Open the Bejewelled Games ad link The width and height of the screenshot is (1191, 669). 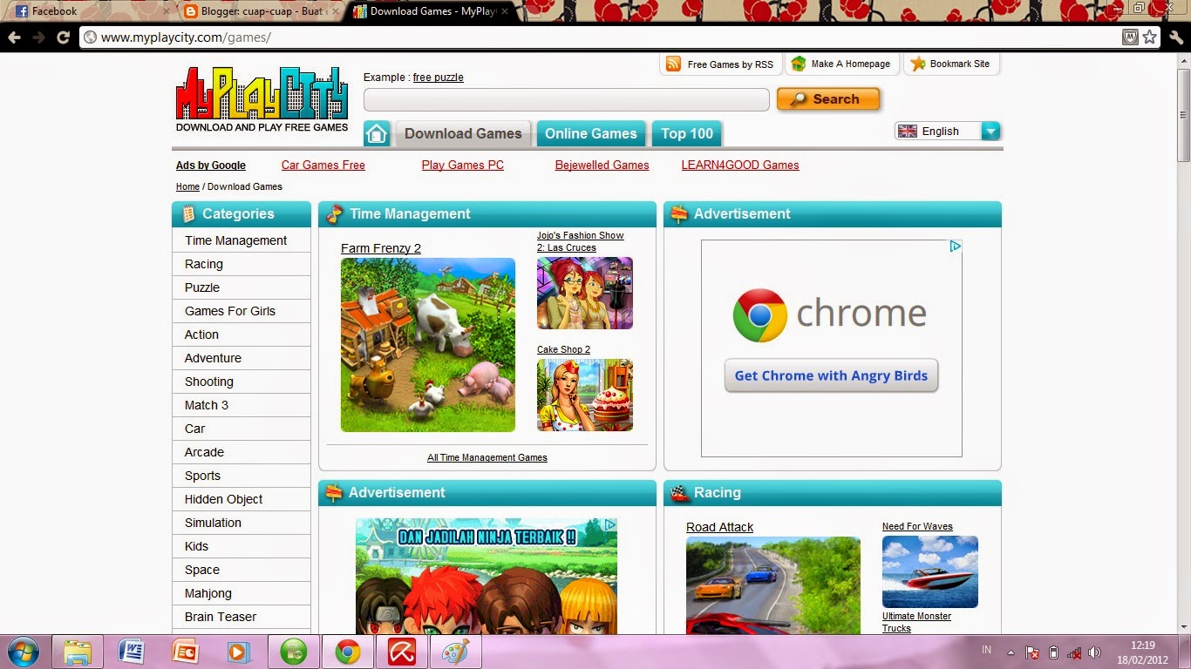pos(602,165)
